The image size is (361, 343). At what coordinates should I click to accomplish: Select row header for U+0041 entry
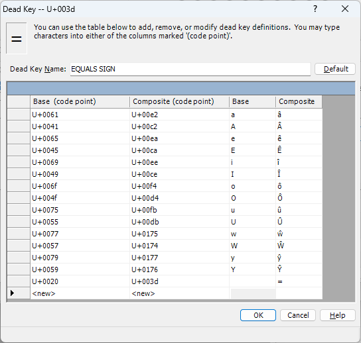(19, 126)
